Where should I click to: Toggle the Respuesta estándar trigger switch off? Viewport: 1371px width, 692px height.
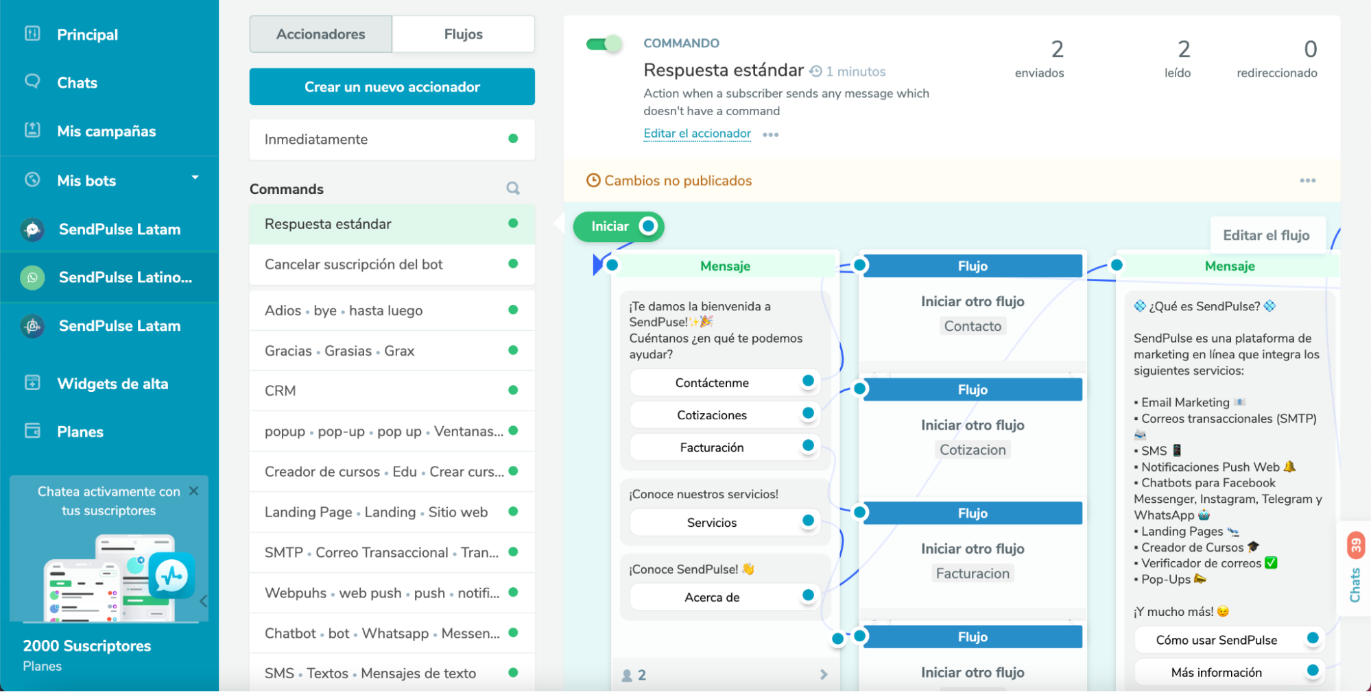604,45
